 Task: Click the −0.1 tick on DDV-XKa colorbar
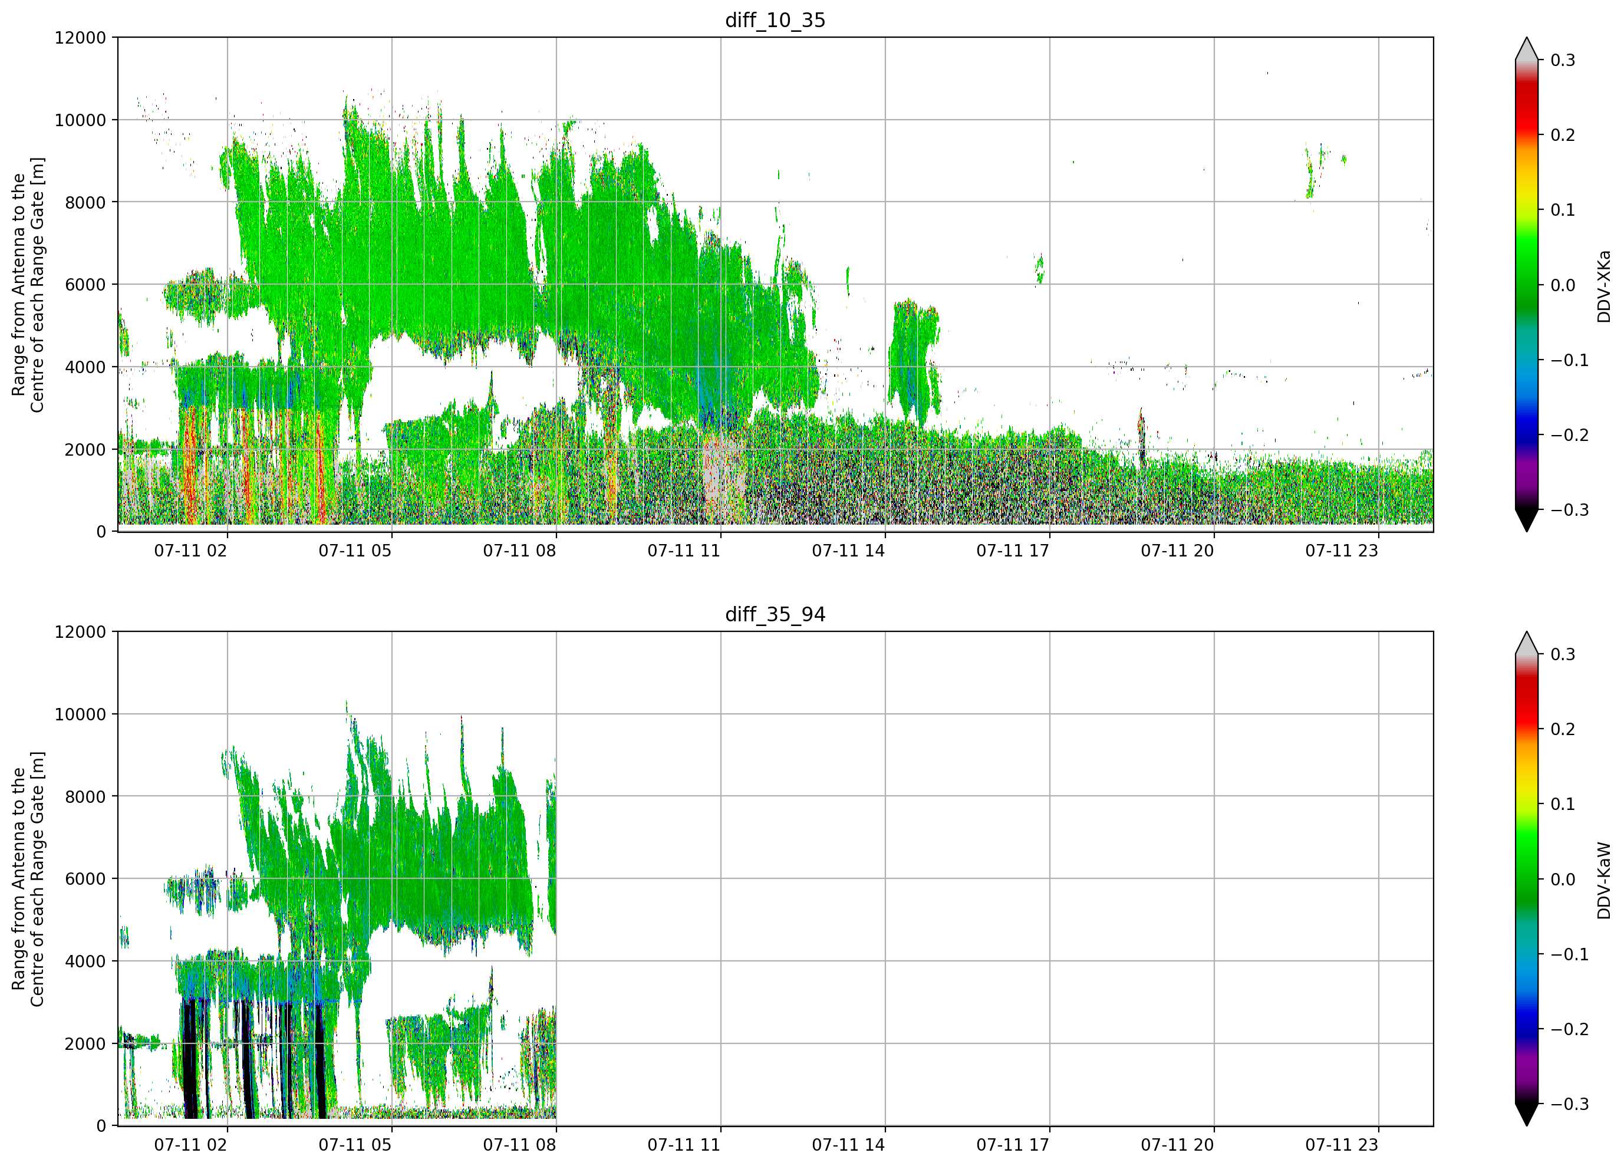(x=1570, y=360)
